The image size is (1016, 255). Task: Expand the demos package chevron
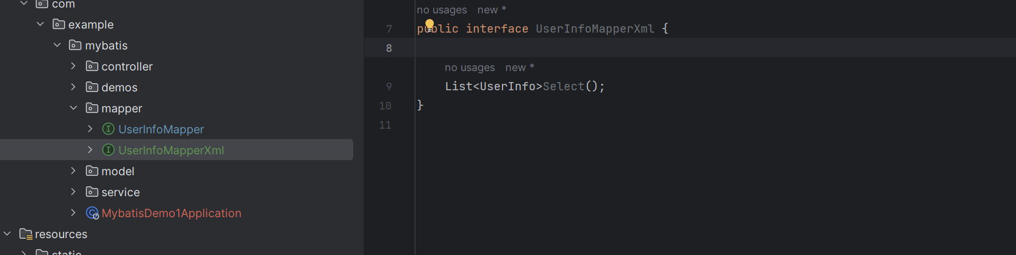point(73,87)
